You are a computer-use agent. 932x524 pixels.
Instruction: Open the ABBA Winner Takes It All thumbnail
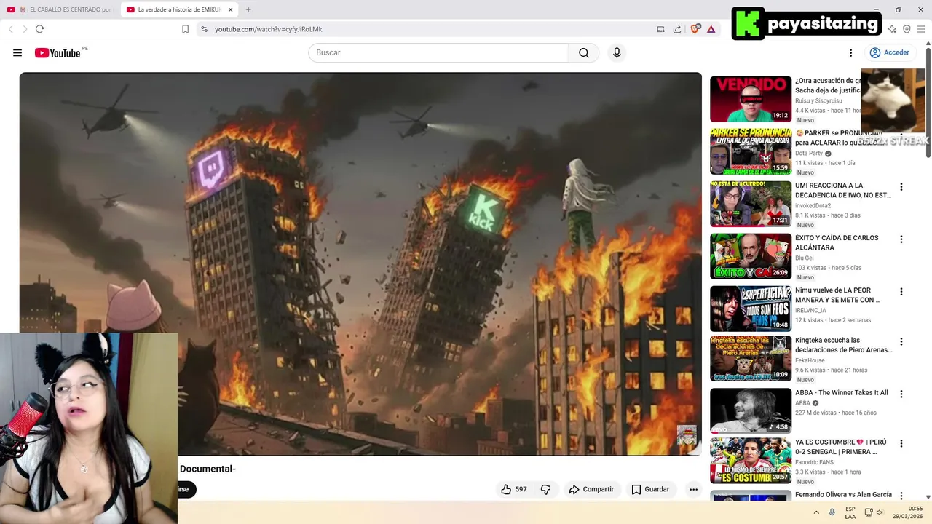pos(751,410)
